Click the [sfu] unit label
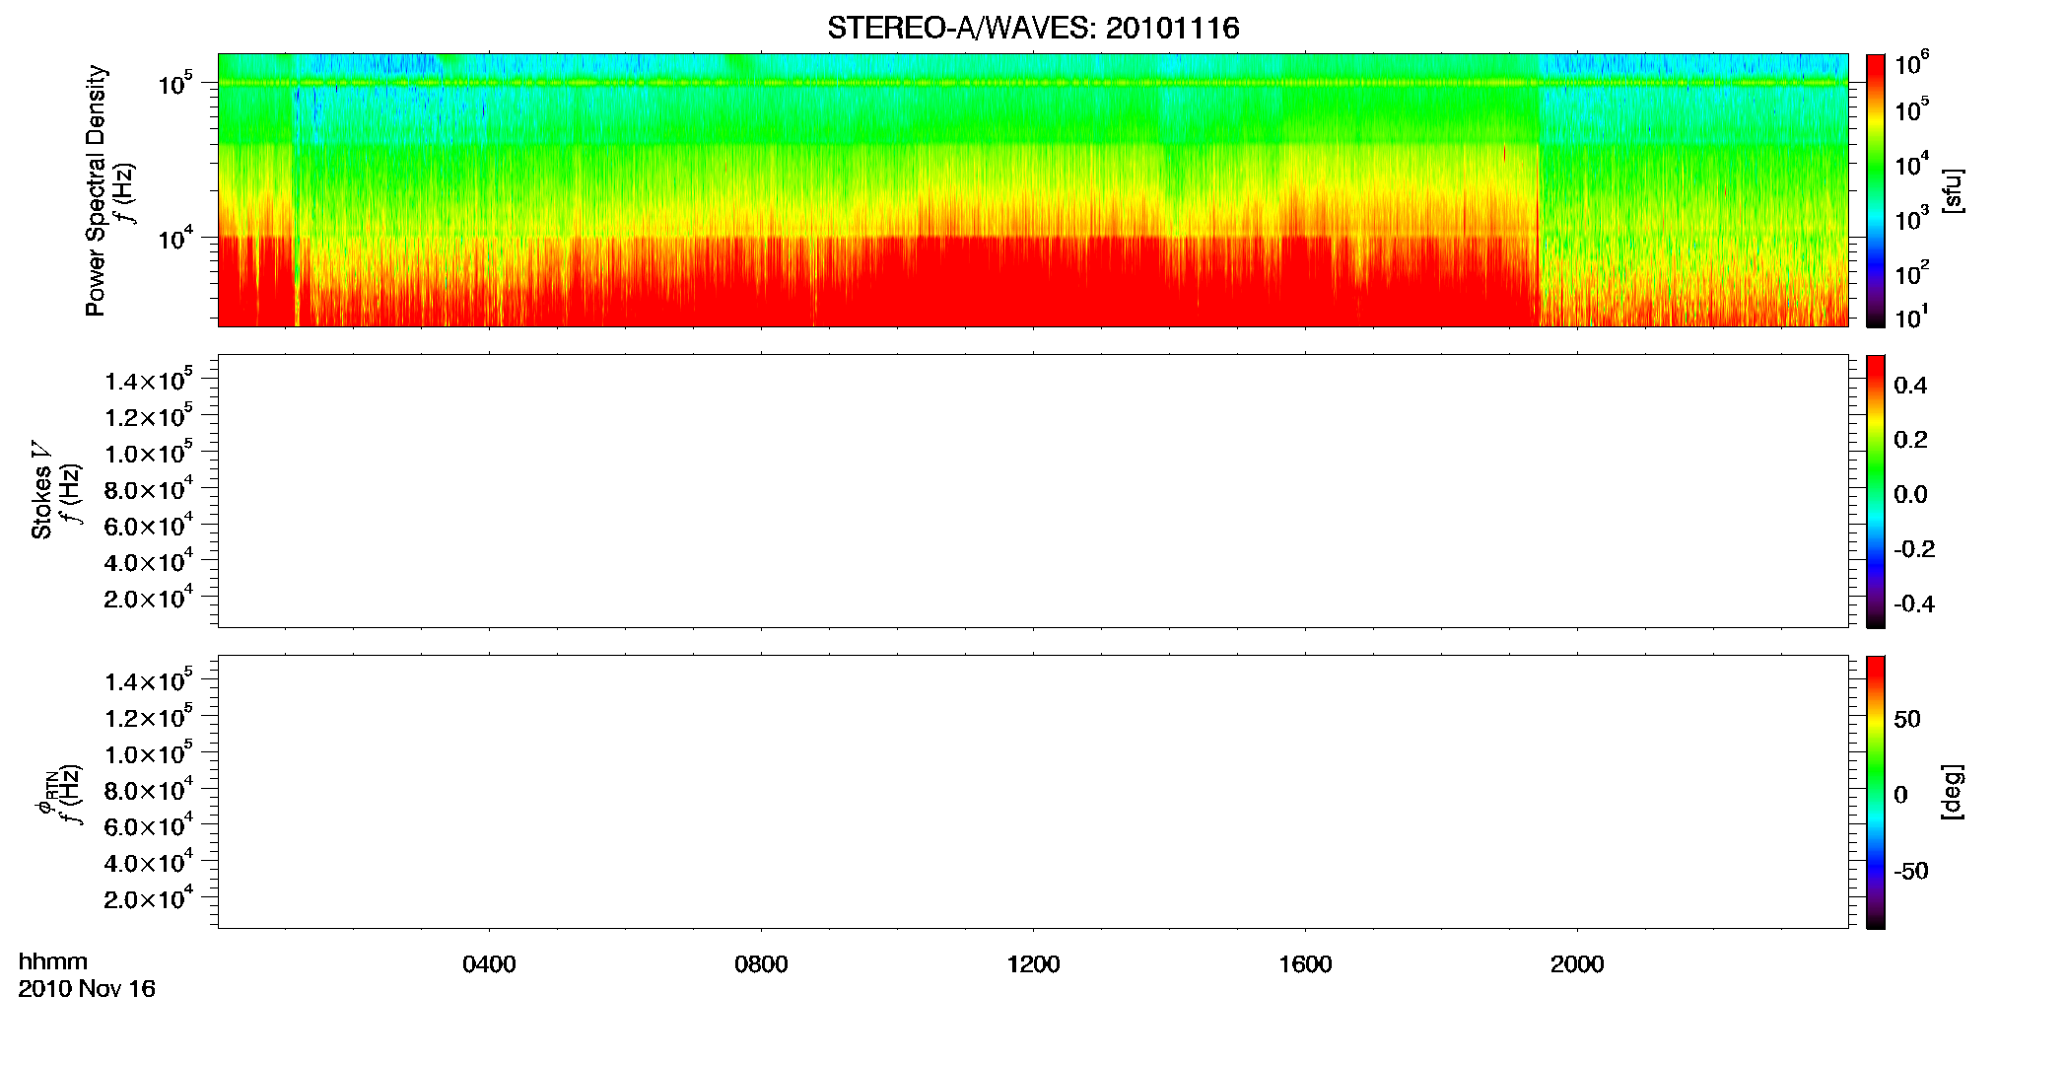2066x1065 pixels. 1952,190
